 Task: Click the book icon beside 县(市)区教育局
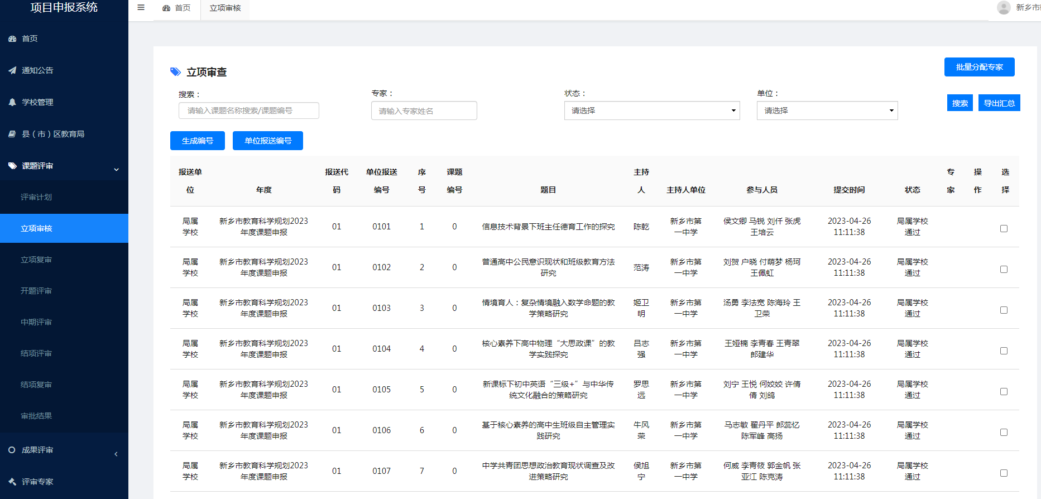pyautogui.click(x=12, y=134)
